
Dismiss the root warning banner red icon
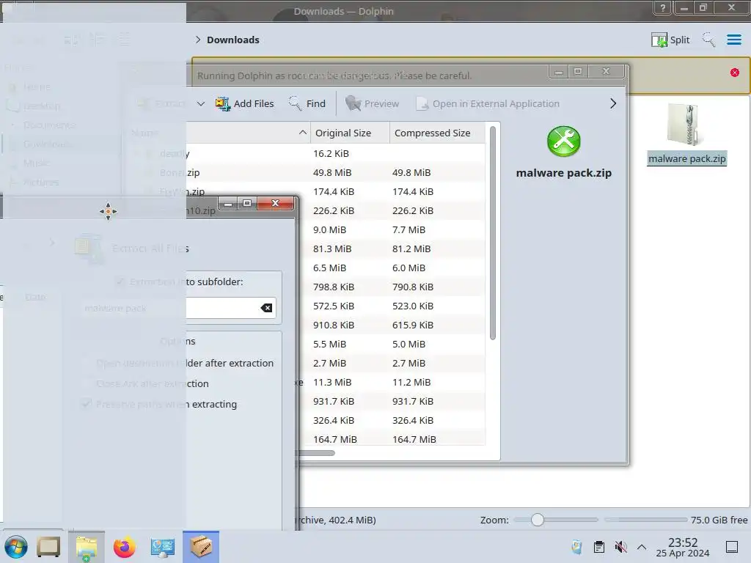coord(735,73)
